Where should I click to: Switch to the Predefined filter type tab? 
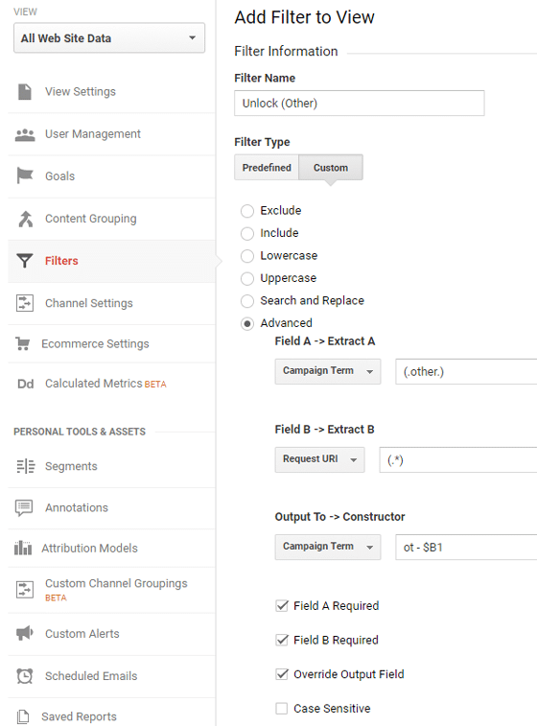click(x=267, y=168)
